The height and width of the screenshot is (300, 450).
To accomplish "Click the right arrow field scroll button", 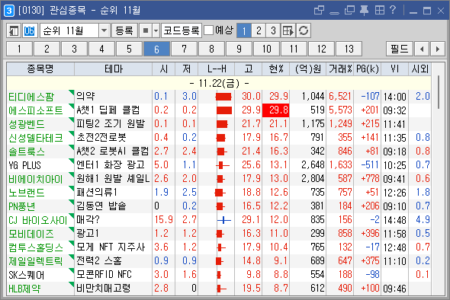I will 437,49.
